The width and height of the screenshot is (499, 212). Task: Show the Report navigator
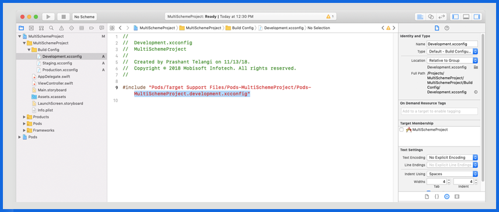(102, 28)
